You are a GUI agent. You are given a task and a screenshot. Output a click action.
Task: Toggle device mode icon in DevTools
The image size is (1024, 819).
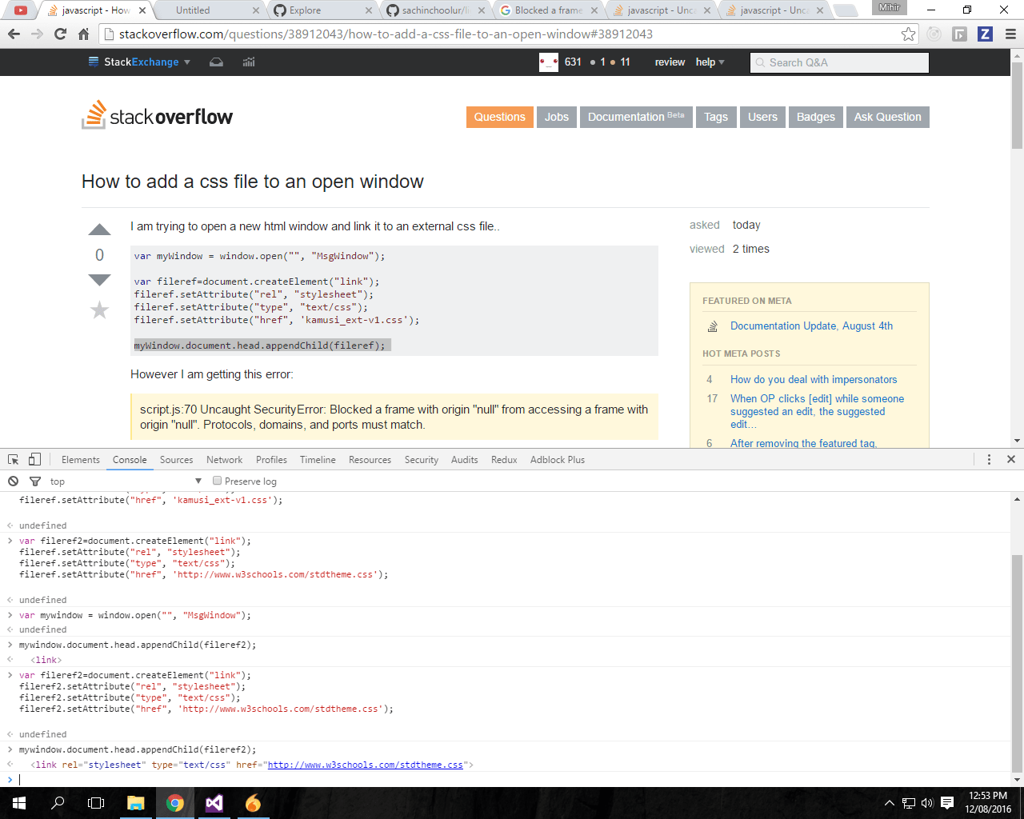pyautogui.click(x=34, y=459)
